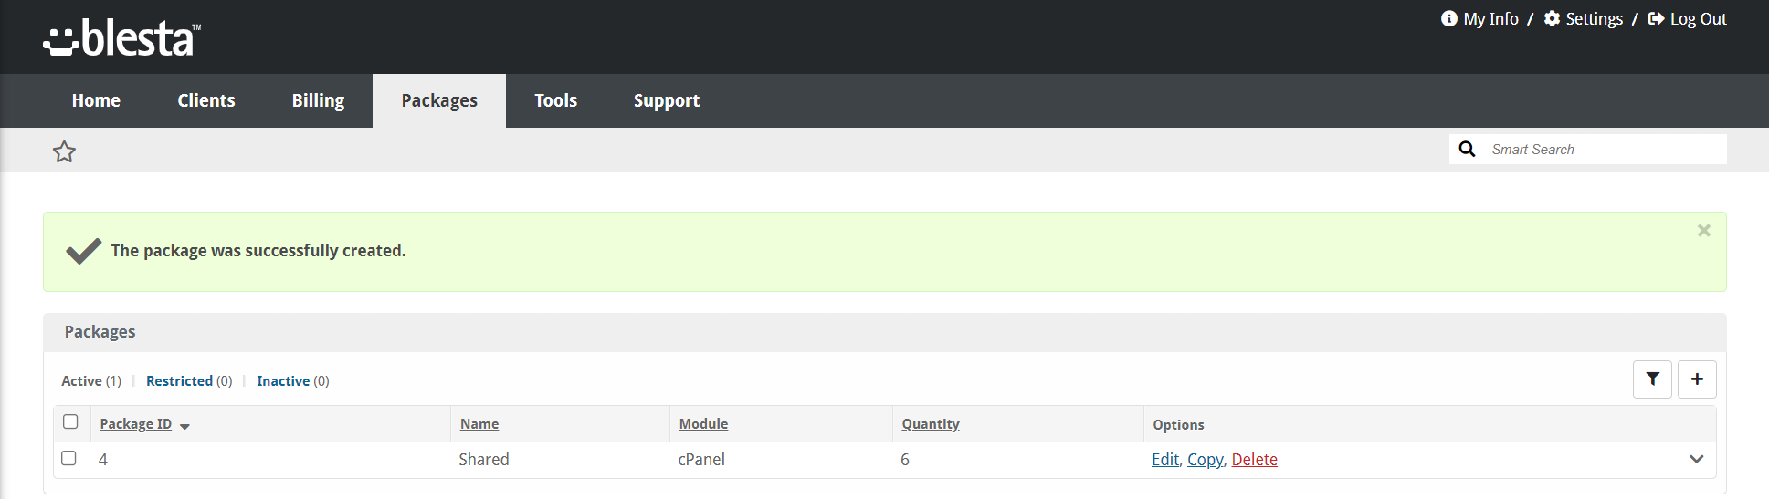Viewport: 1769px width, 499px height.
Task: Show Restricted packages
Action: 179,381
